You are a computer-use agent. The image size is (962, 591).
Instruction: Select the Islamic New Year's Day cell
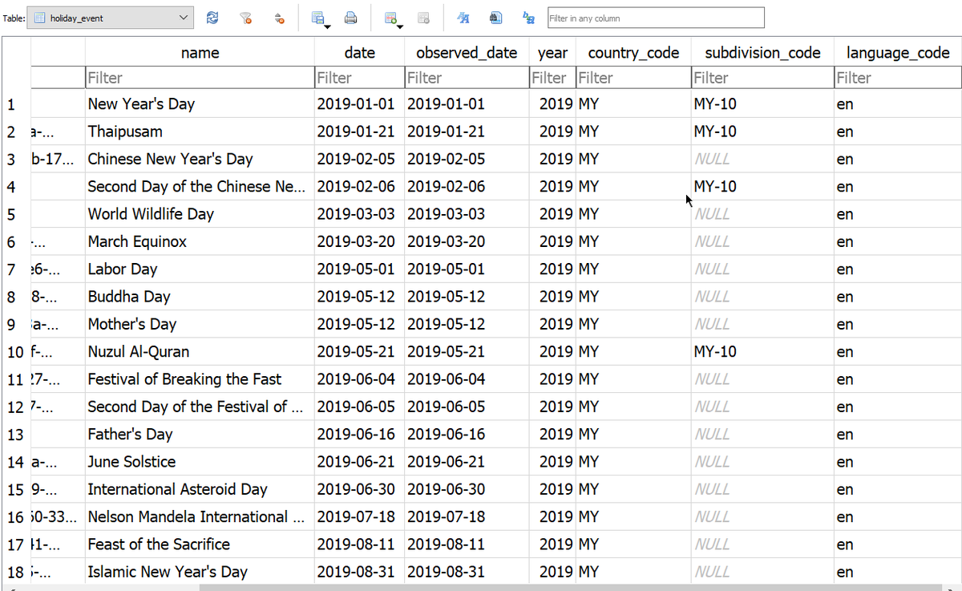point(200,572)
